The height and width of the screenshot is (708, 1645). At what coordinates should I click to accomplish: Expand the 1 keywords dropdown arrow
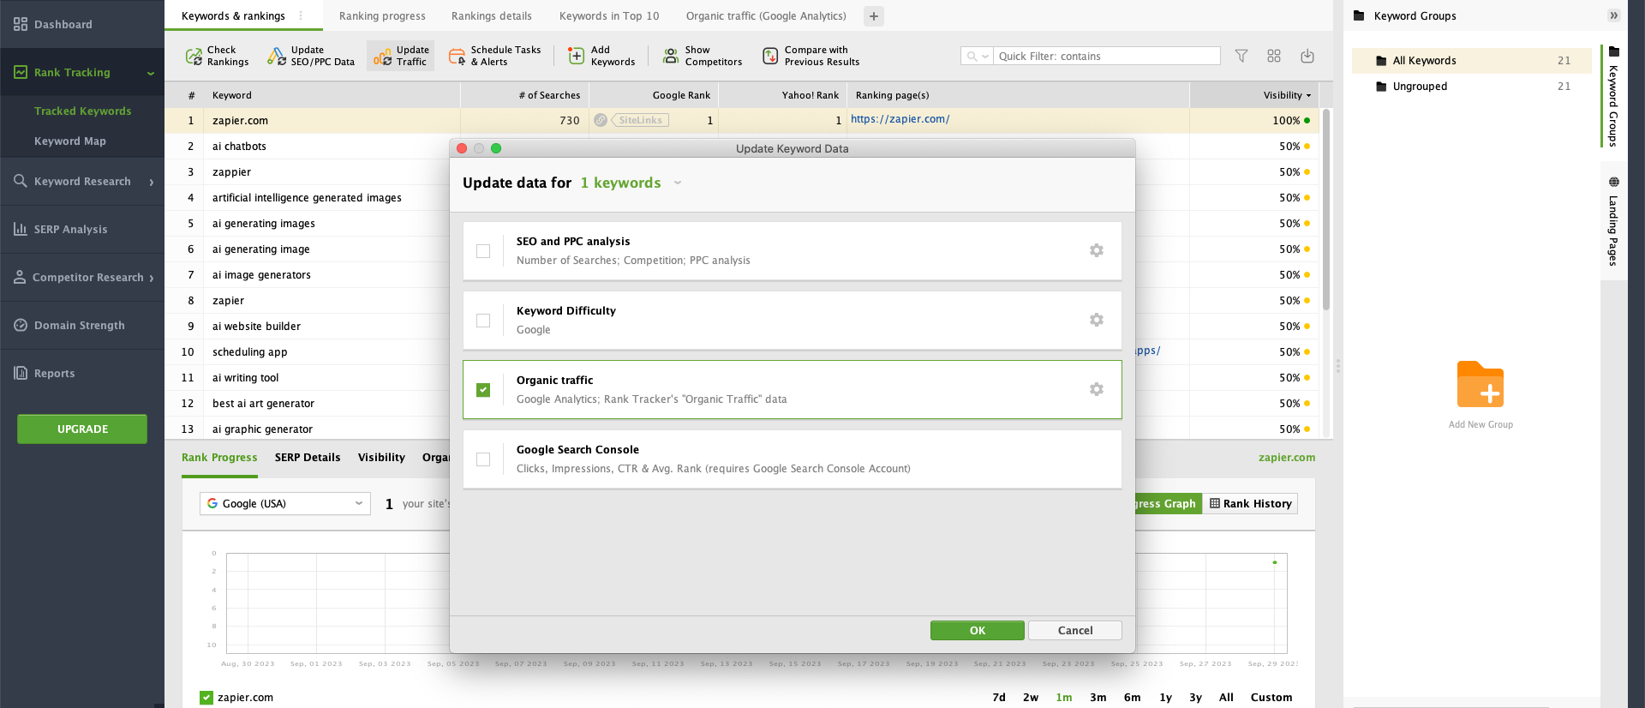(x=678, y=183)
